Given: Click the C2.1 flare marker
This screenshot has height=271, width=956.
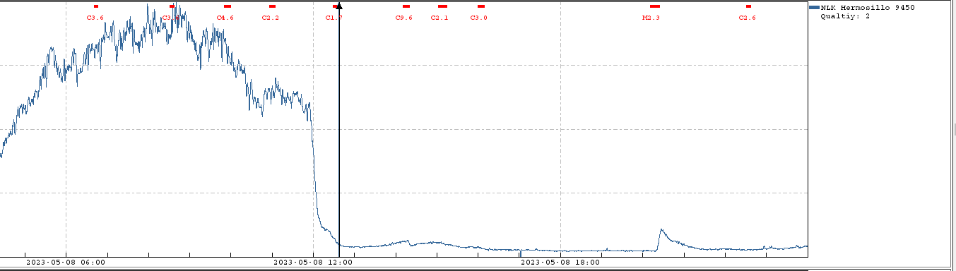Looking at the screenshot, I should click(442, 6).
